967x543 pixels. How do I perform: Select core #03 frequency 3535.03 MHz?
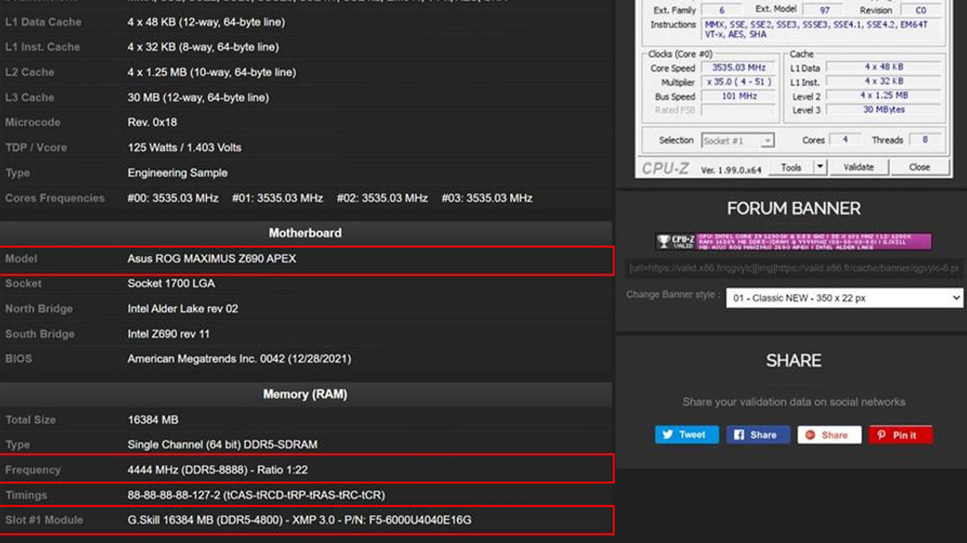[x=487, y=198]
